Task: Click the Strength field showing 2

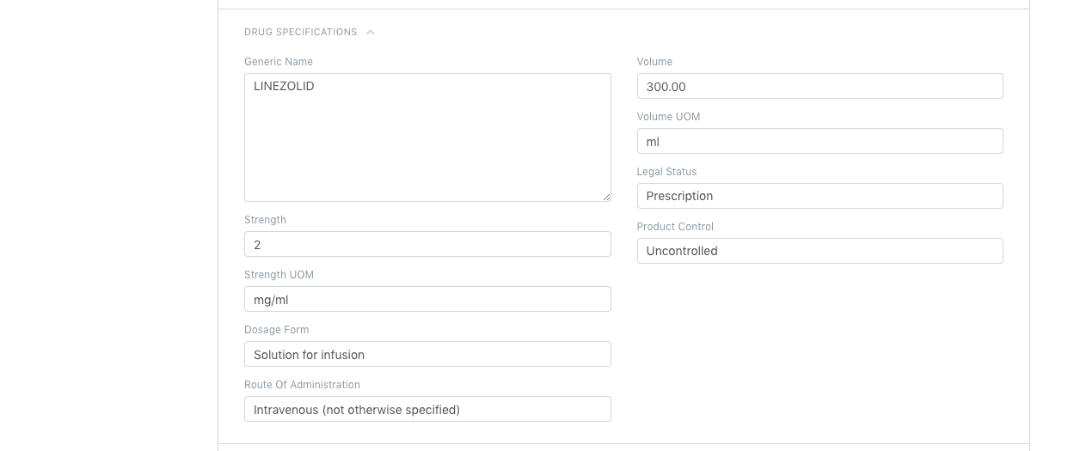Action: (427, 244)
